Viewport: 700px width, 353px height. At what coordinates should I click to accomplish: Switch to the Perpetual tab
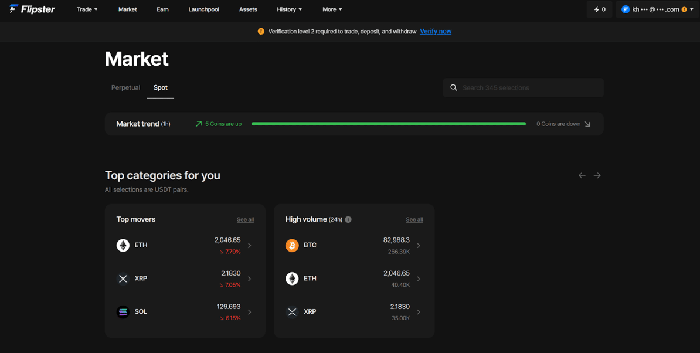[125, 87]
